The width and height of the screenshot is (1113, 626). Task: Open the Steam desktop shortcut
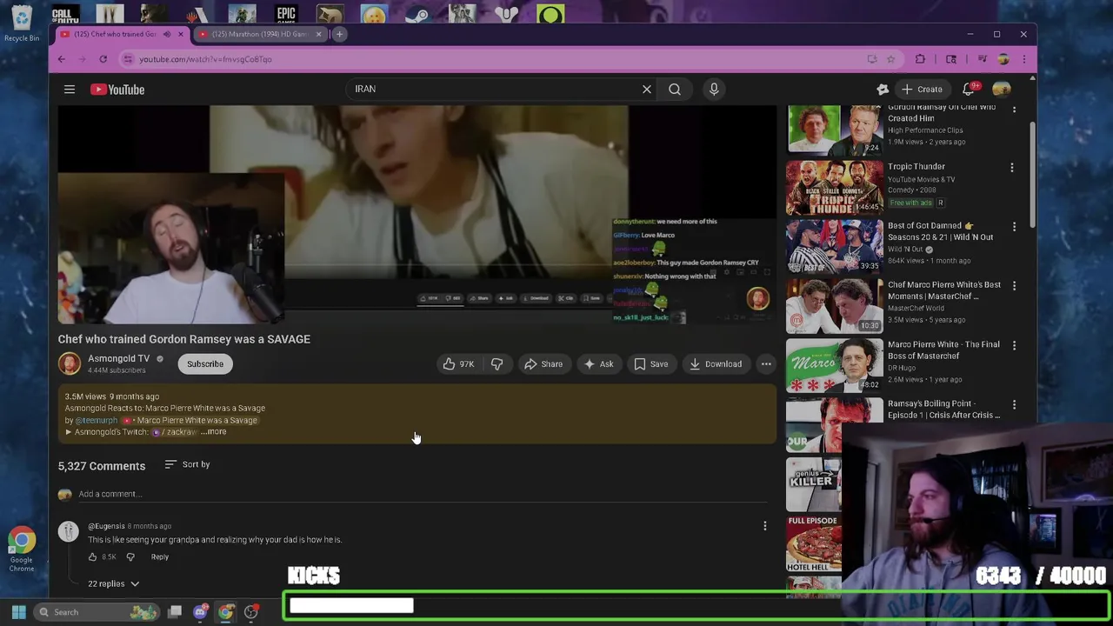click(x=418, y=13)
